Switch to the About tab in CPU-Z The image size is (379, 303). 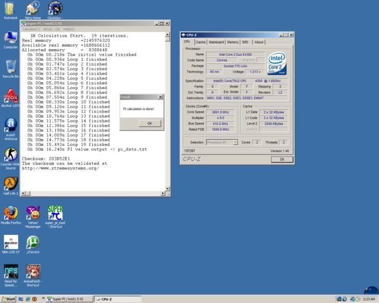pyautogui.click(x=259, y=42)
